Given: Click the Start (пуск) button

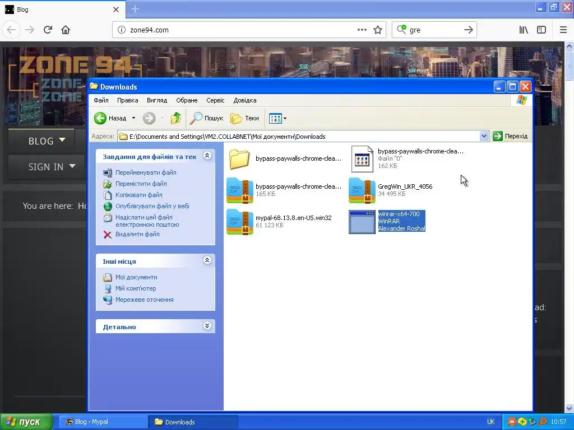Looking at the screenshot, I should 26,422.
